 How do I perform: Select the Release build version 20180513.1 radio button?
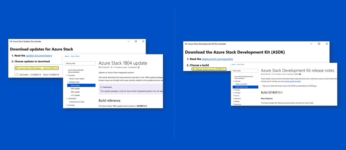coord(193,69)
